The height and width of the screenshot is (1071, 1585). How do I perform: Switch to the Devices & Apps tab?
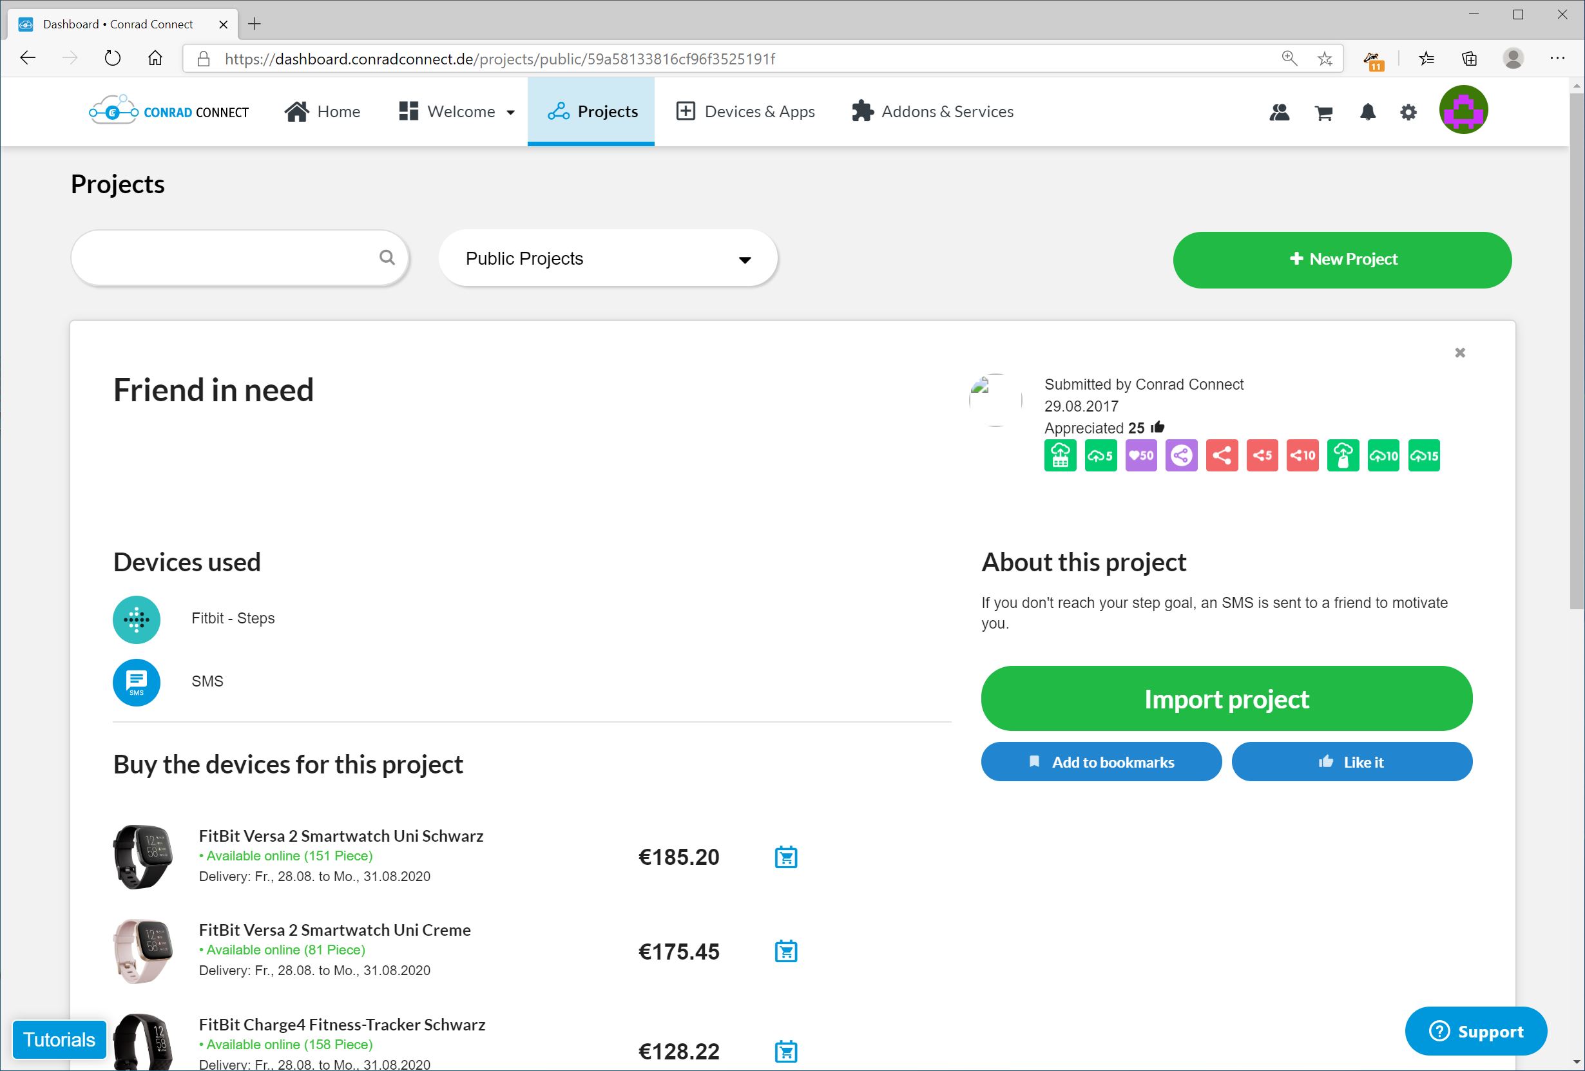pos(745,112)
